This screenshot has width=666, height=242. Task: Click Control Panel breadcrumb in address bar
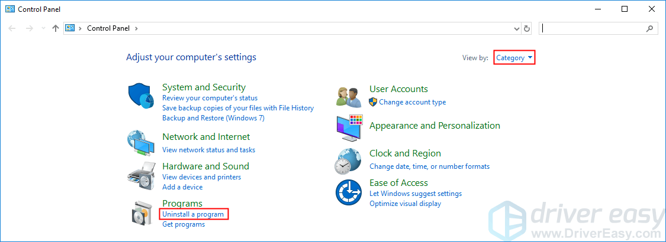point(109,28)
